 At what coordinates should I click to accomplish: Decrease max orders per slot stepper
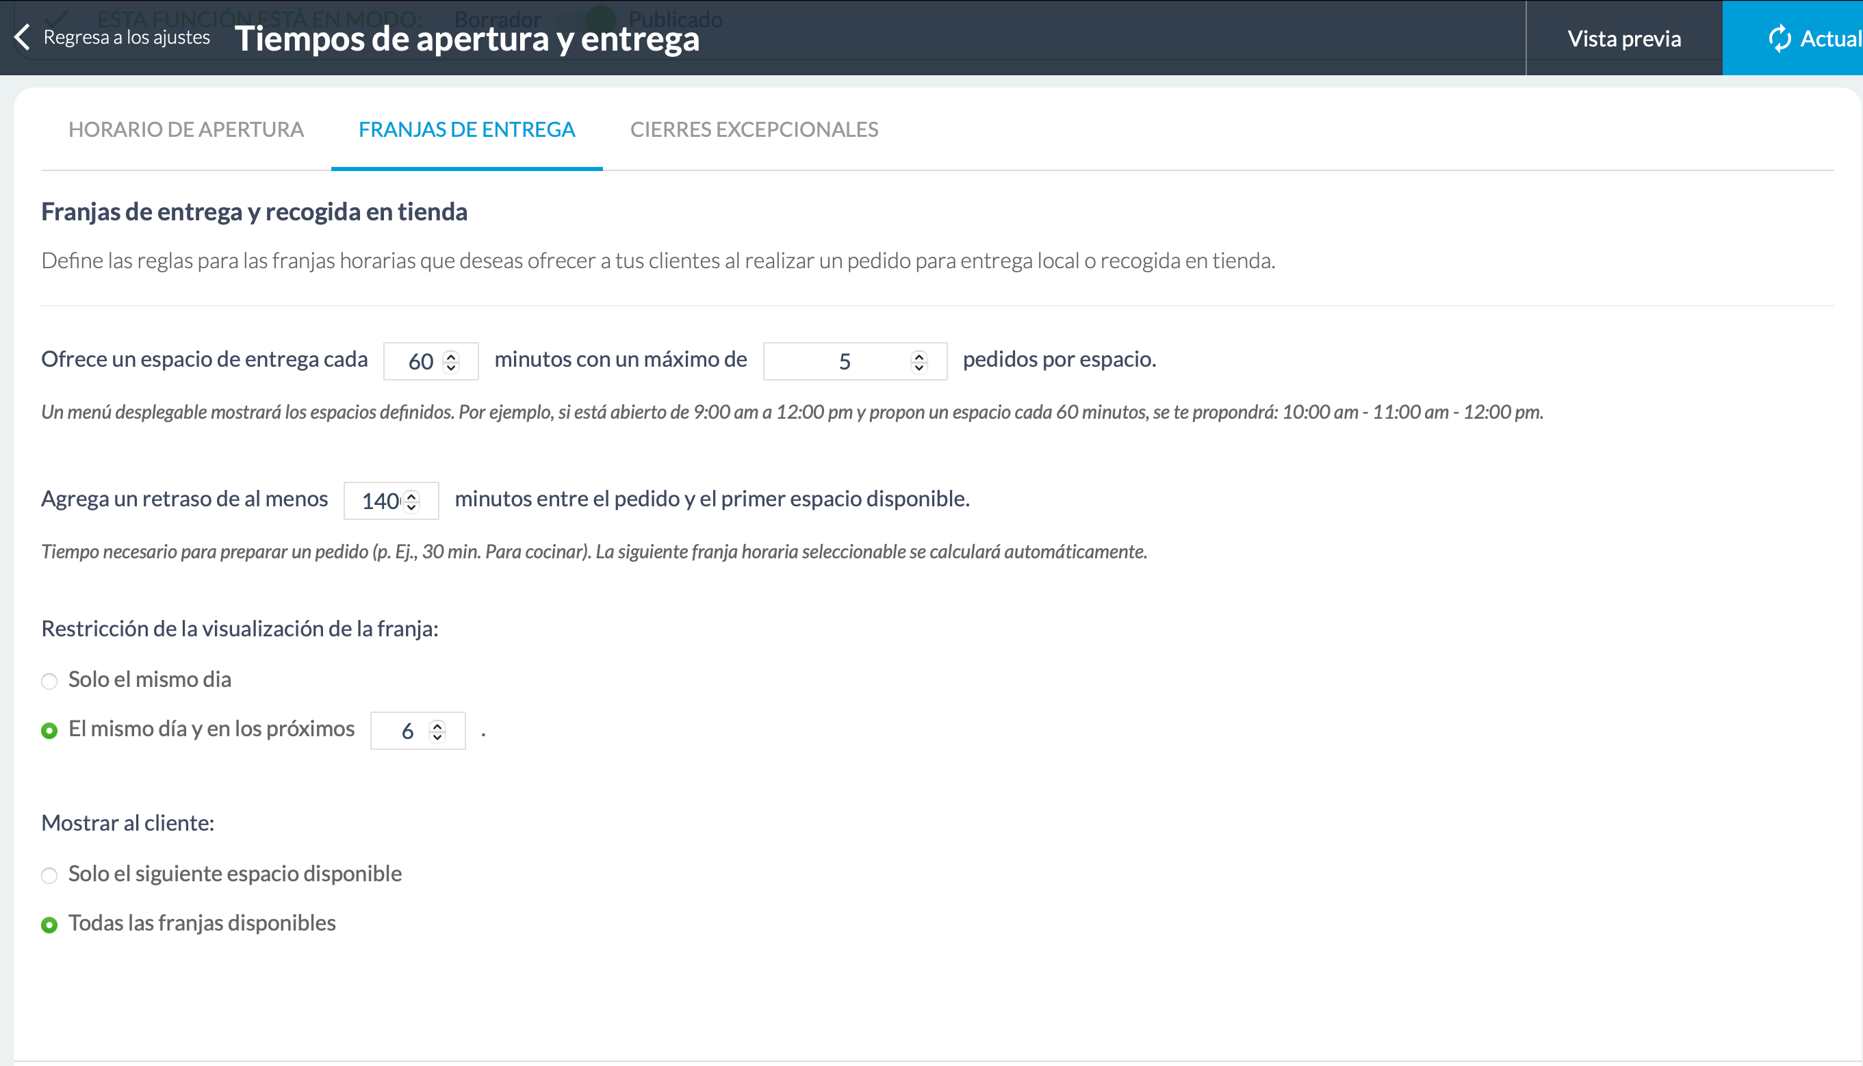[919, 367]
